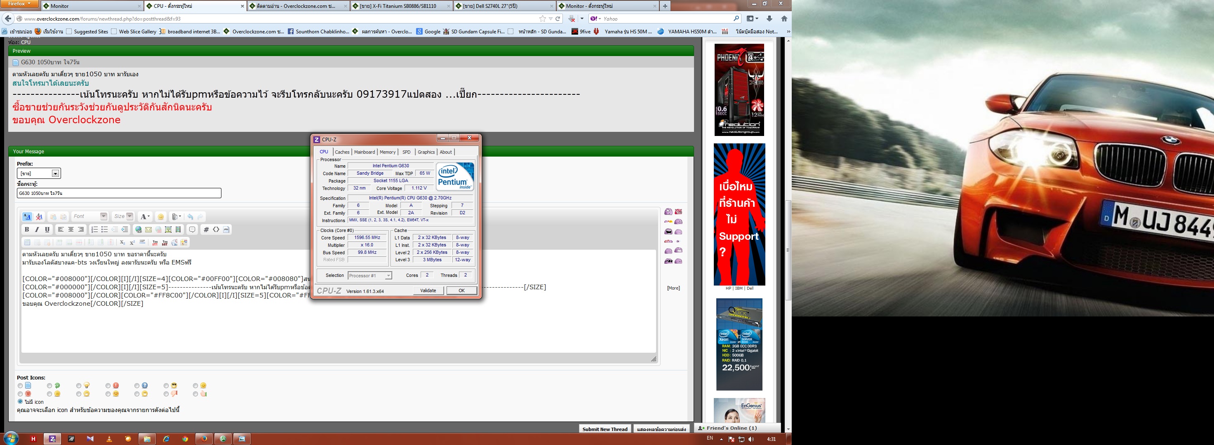Insert an image into the post
This screenshot has height=445, width=1214.
[x=168, y=230]
